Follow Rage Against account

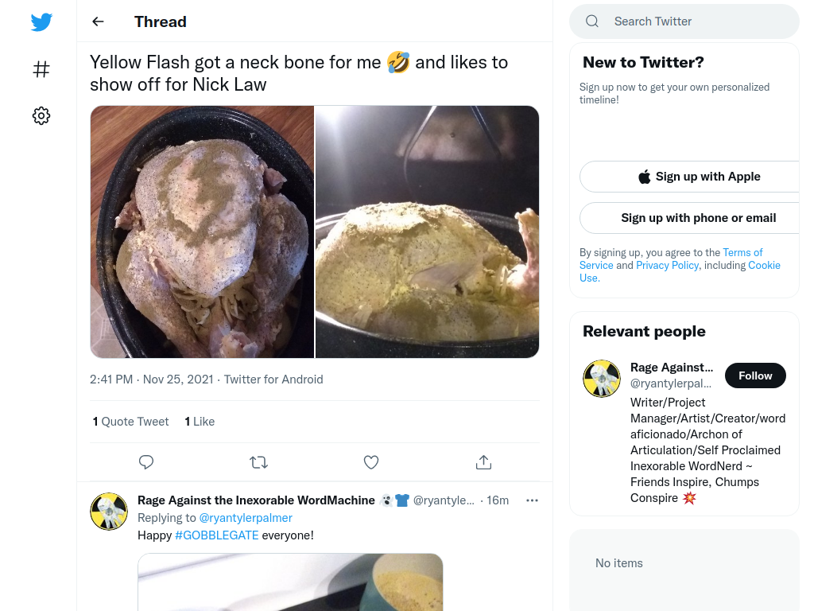(755, 376)
